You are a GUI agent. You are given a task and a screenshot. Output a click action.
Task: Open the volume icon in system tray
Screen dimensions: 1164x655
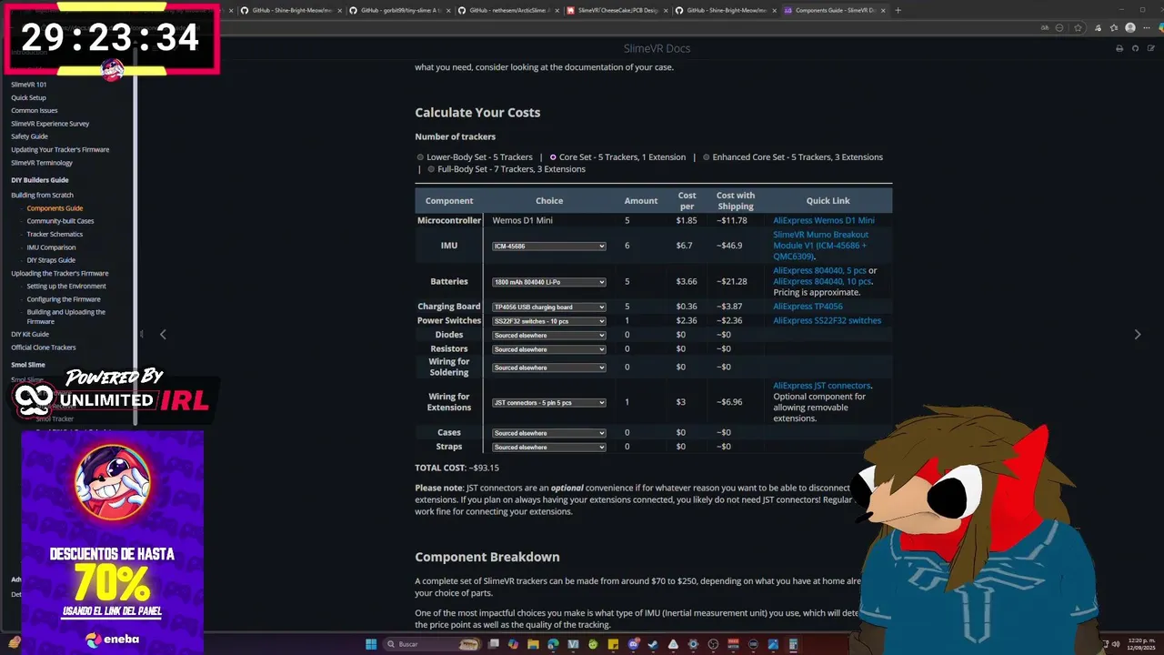coord(1117,644)
